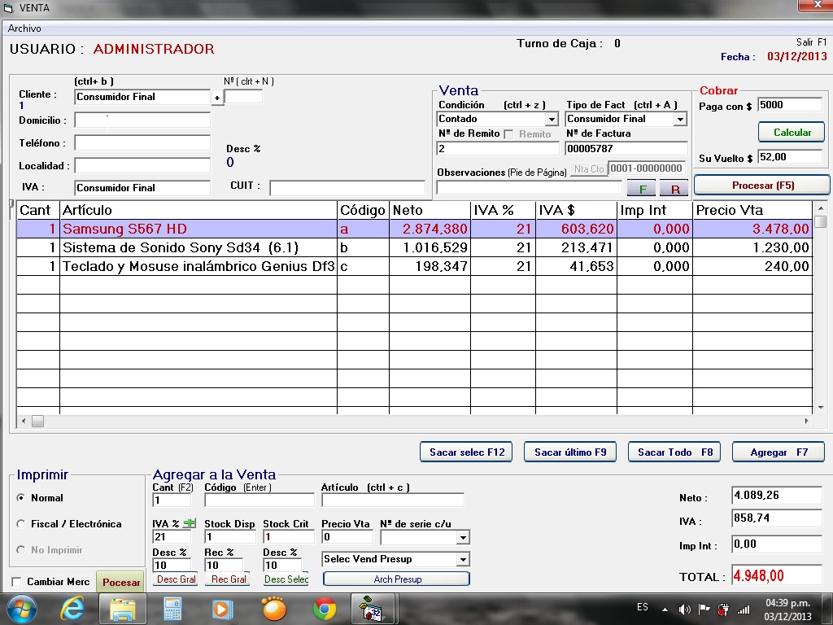Click the Cliente name field

[x=142, y=97]
